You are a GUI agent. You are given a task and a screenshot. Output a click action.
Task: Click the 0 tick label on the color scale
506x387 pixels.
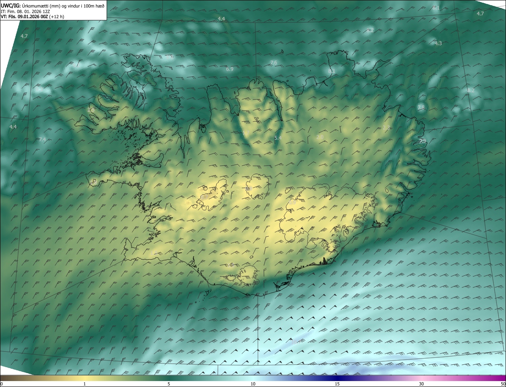click(1, 384)
